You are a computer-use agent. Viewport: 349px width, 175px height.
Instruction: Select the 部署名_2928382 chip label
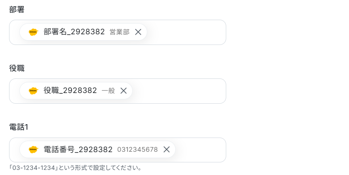pyautogui.click(x=74, y=32)
